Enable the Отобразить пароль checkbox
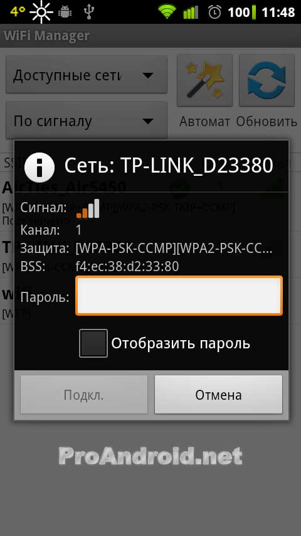 click(93, 343)
